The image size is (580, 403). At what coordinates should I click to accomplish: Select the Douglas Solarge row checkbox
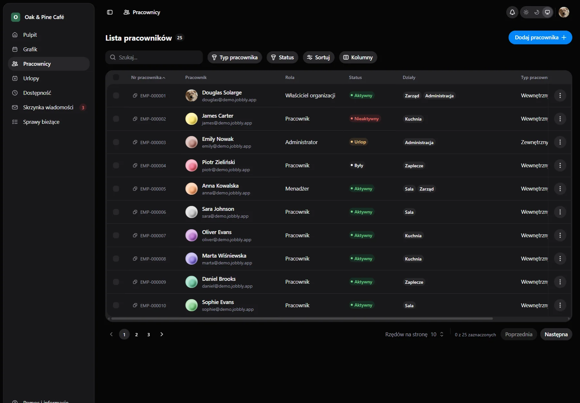pyautogui.click(x=116, y=95)
